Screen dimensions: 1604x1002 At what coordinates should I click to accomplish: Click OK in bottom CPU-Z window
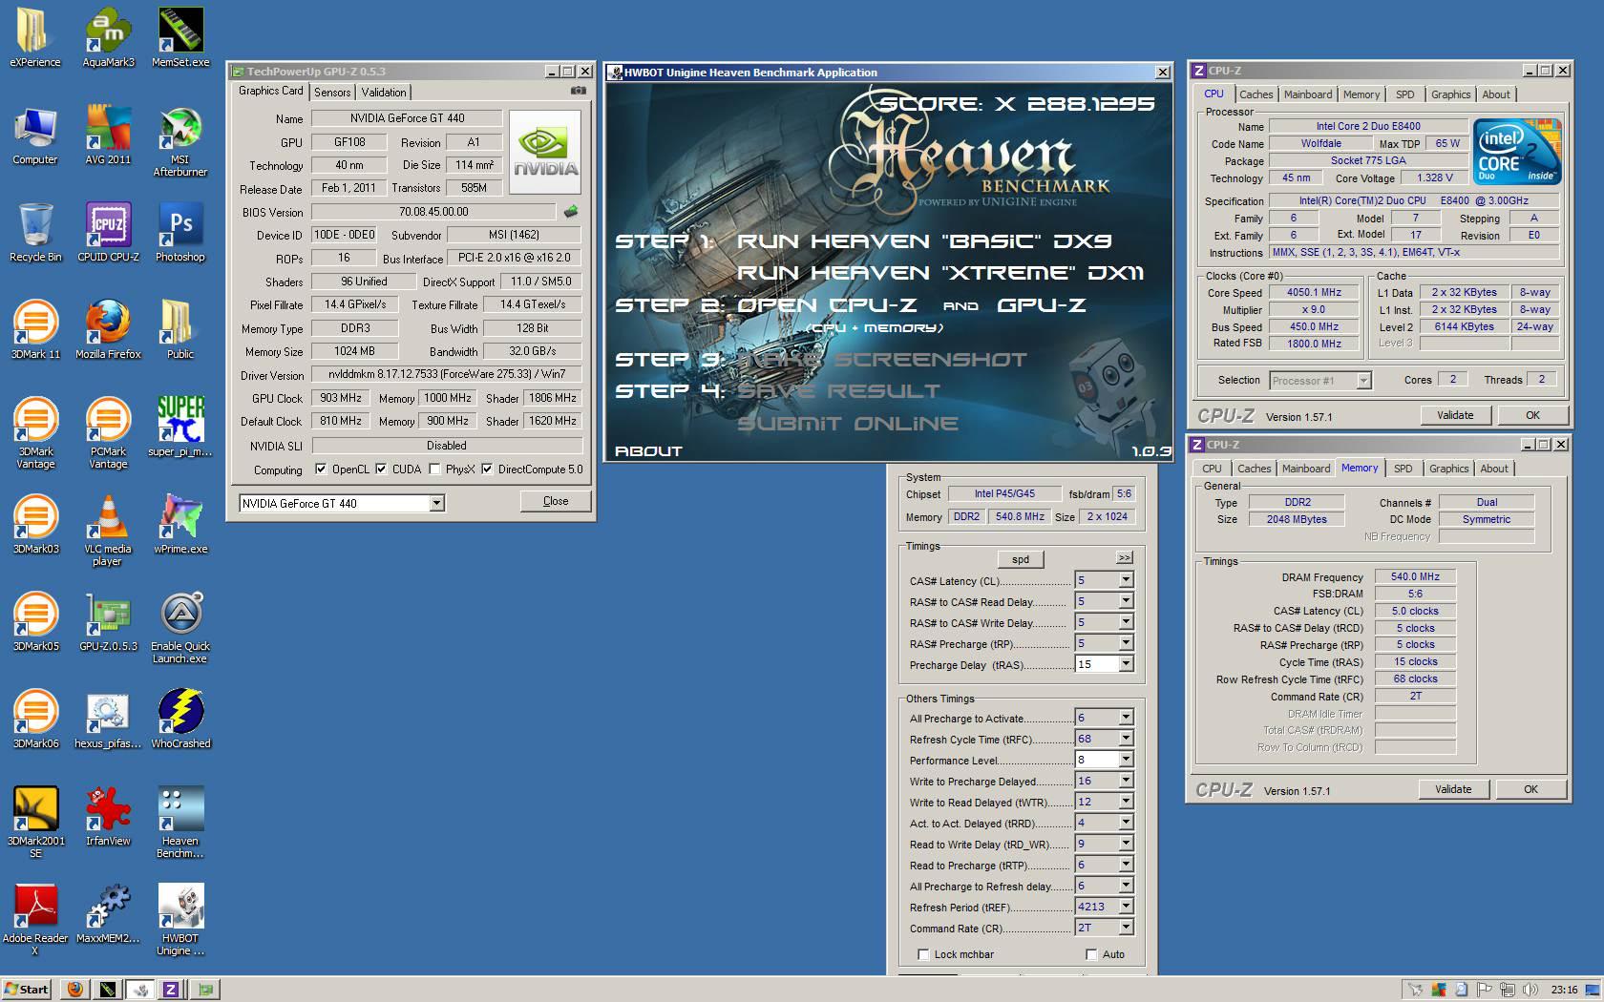pyautogui.click(x=1530, y=789)
